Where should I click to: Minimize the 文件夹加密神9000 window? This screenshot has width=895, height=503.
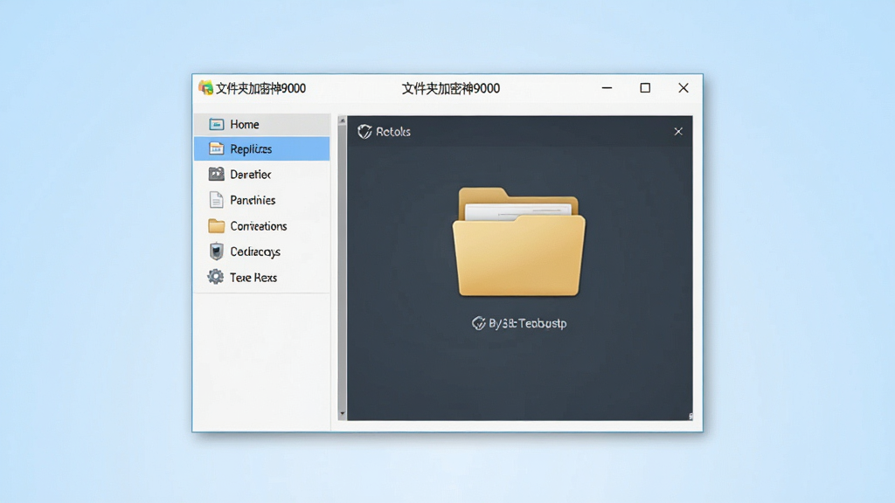click(x=607, y=88)
